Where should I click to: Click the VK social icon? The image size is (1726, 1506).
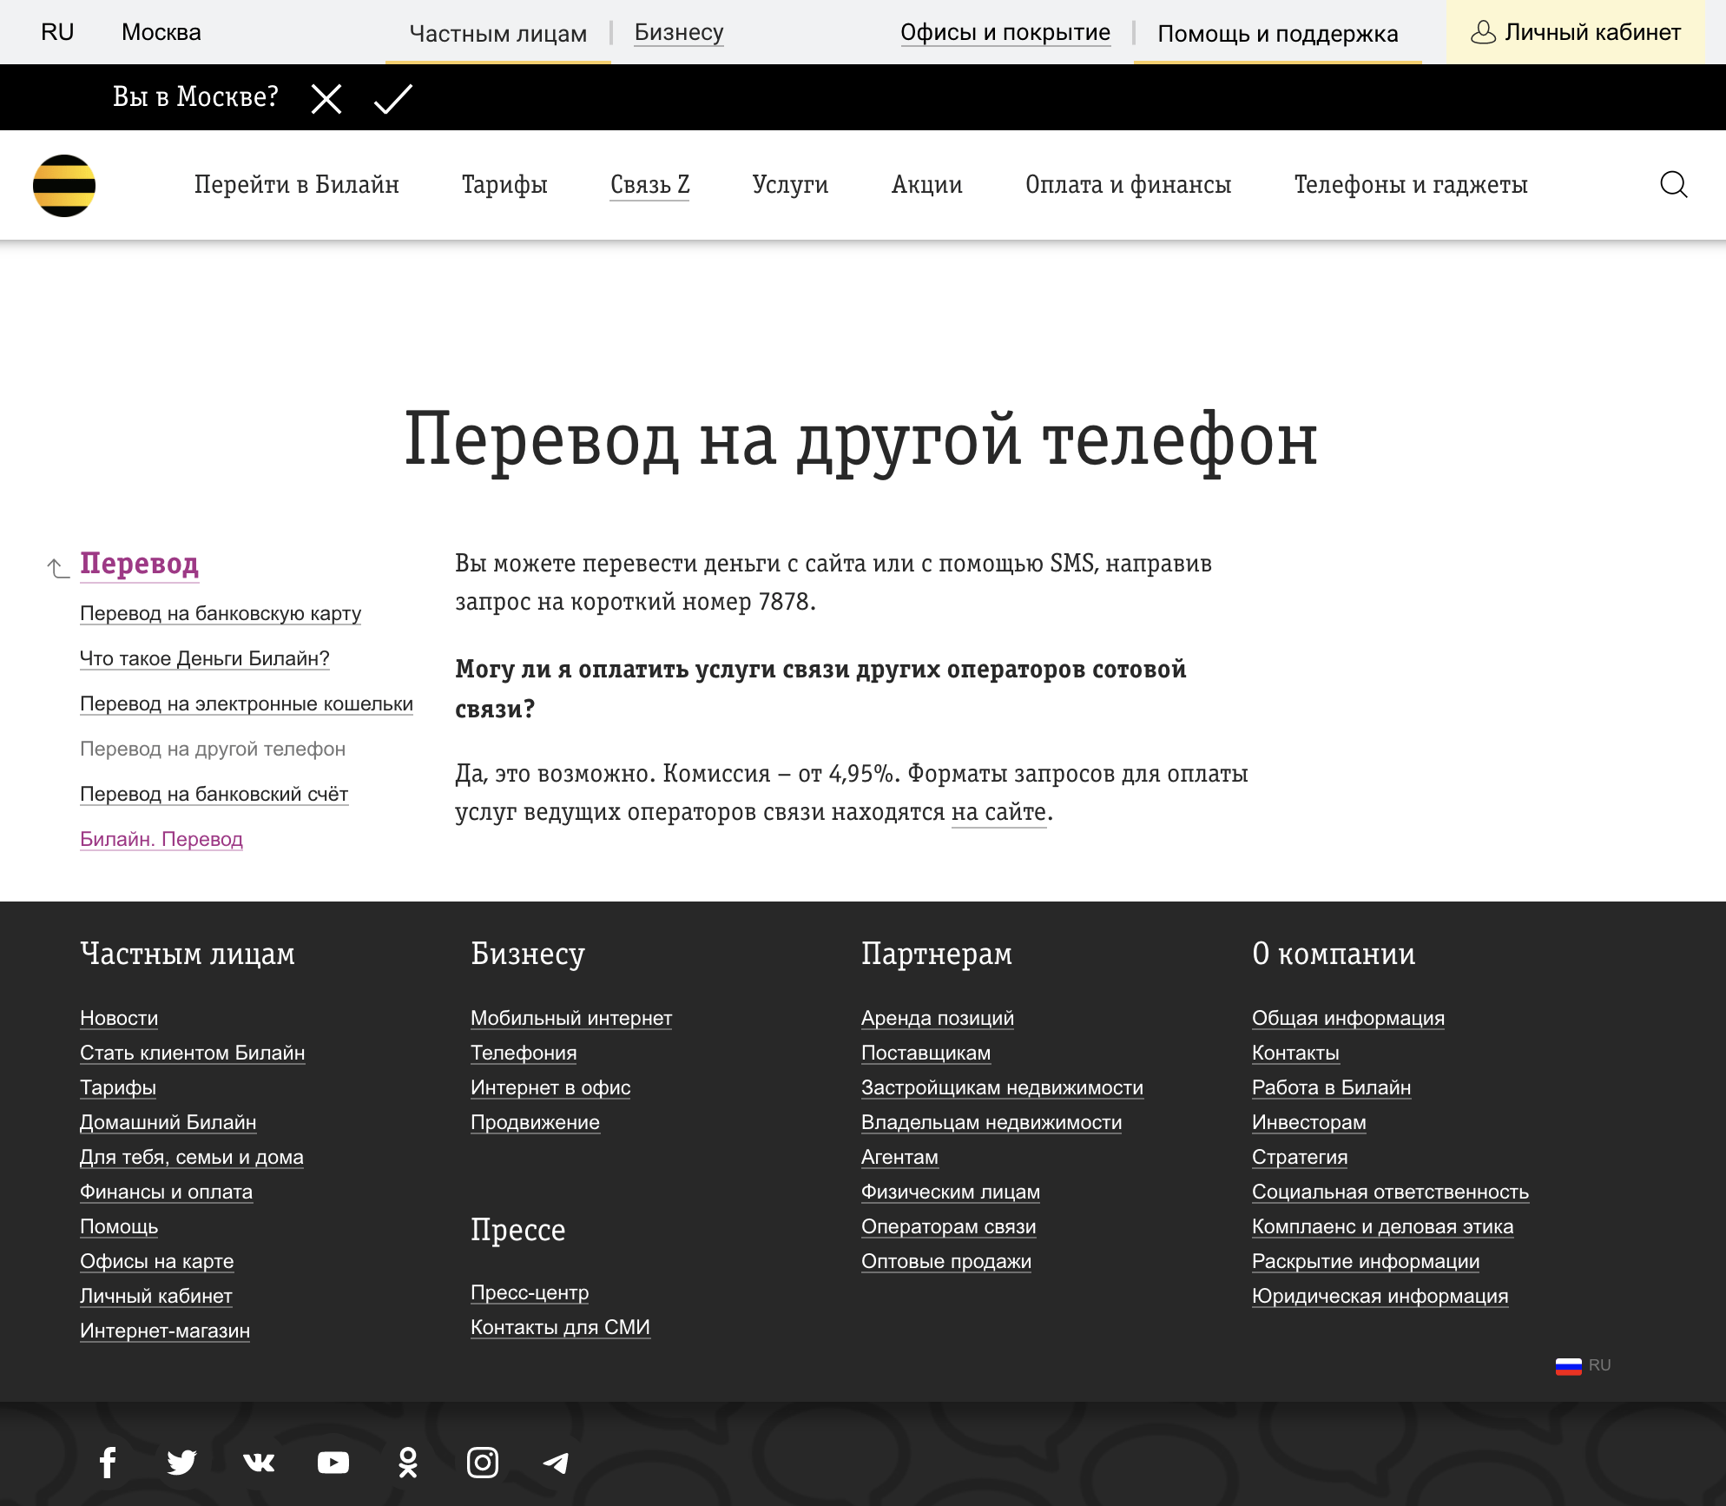pos(257,1462)
